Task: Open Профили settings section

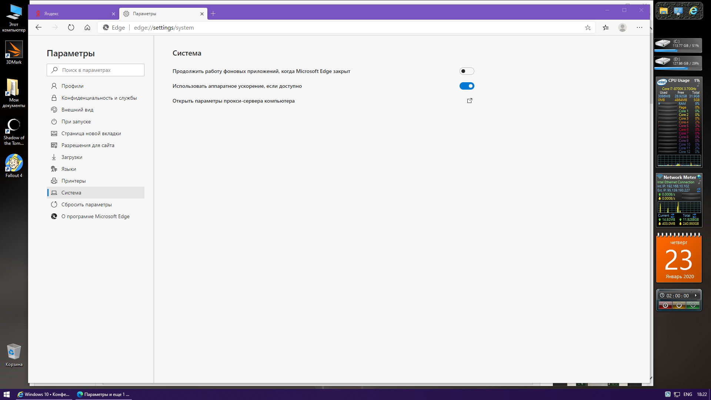Action: click(72, 86)
